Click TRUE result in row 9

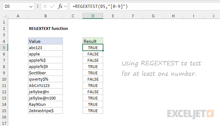93,73
